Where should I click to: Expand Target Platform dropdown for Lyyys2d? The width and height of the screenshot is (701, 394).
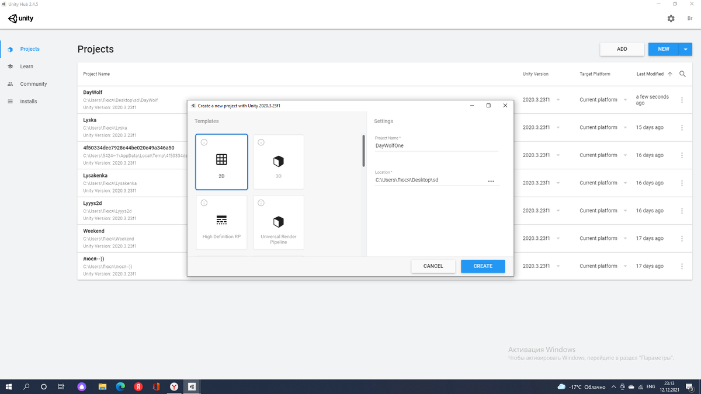[x=626, y=211]
